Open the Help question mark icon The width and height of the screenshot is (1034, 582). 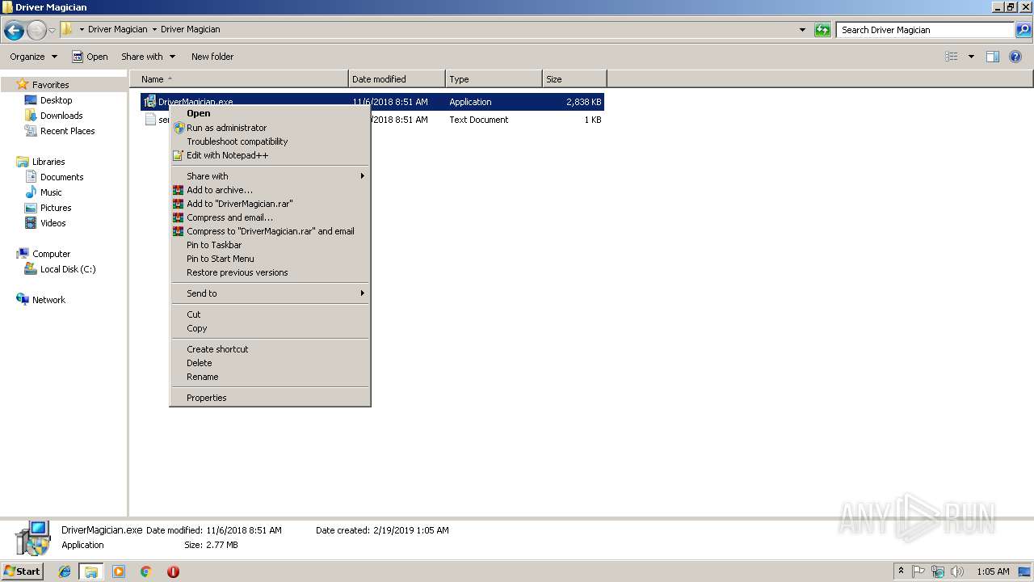1016,57
